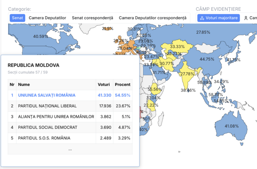Select the Senat tab

click(x=17, y=18)
